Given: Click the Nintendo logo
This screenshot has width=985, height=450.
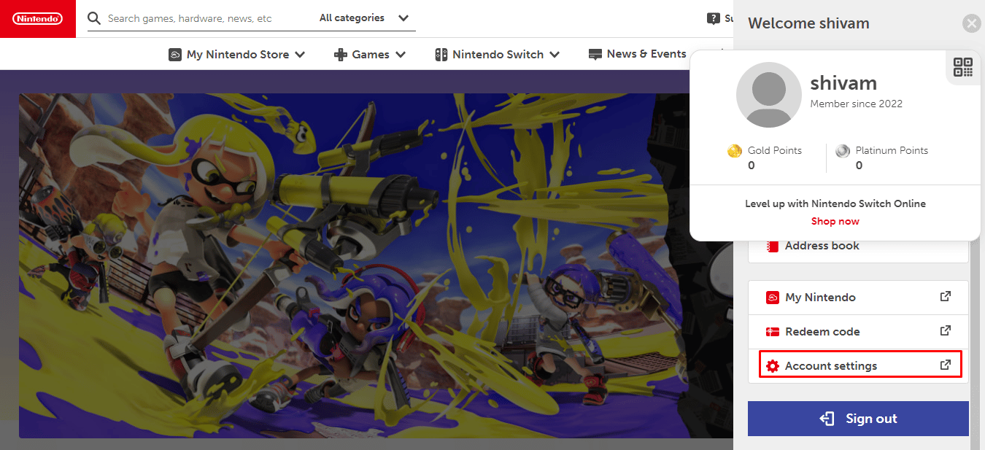Looking at the screenshot, I should 37,18.
